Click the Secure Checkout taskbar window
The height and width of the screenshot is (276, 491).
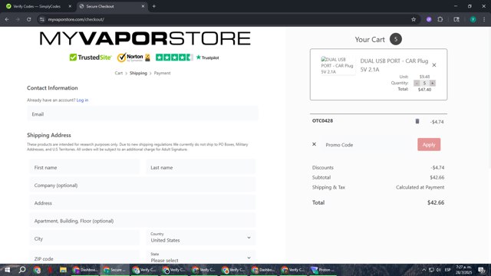coord(114,270)
